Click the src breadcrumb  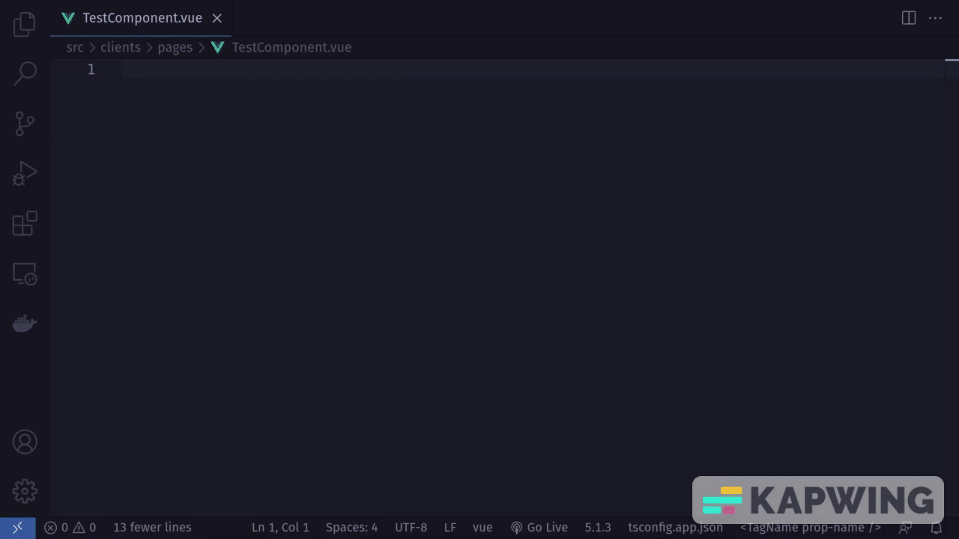click(75, 47)
